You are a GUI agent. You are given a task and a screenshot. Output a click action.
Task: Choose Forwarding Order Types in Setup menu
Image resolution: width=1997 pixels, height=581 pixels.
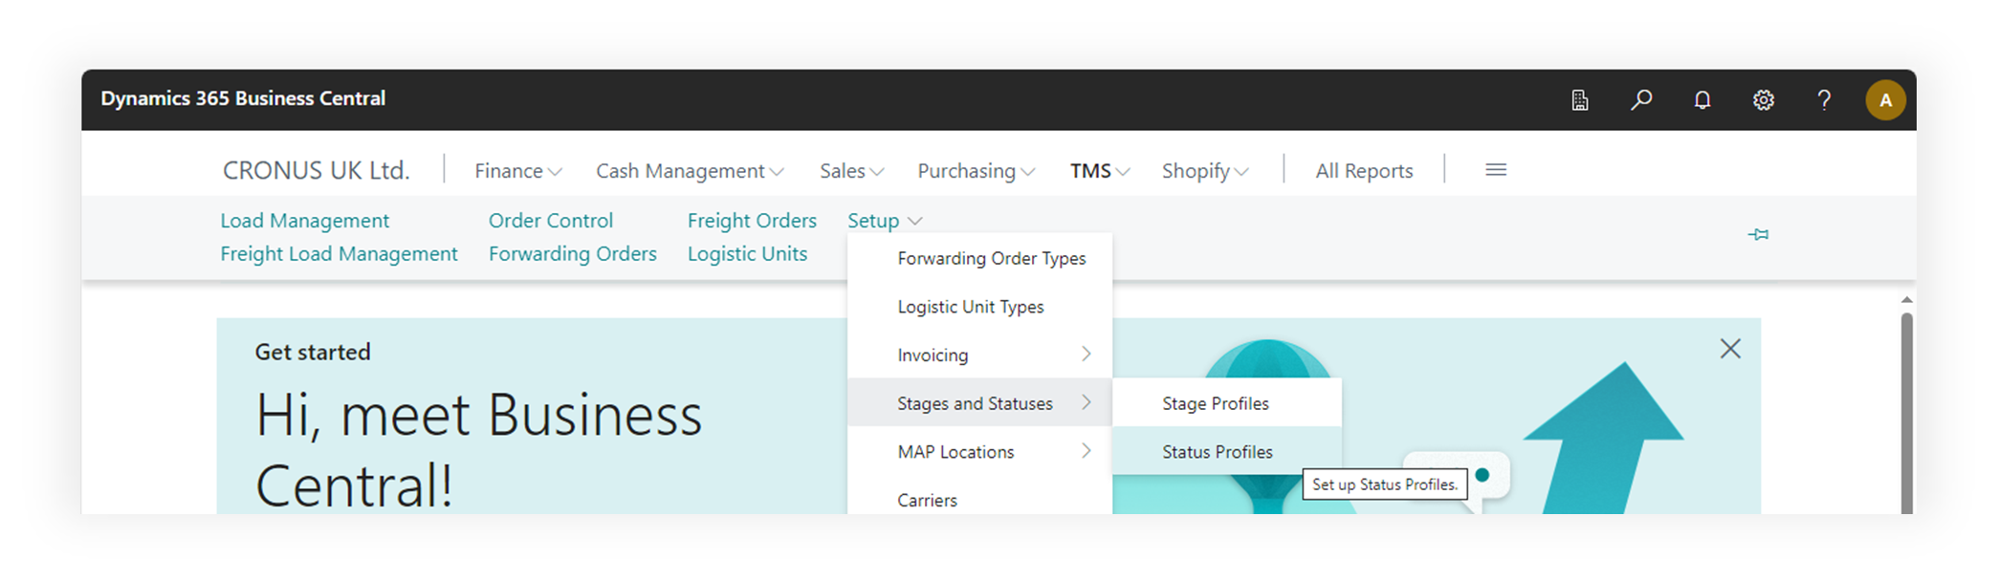[991, 258]
